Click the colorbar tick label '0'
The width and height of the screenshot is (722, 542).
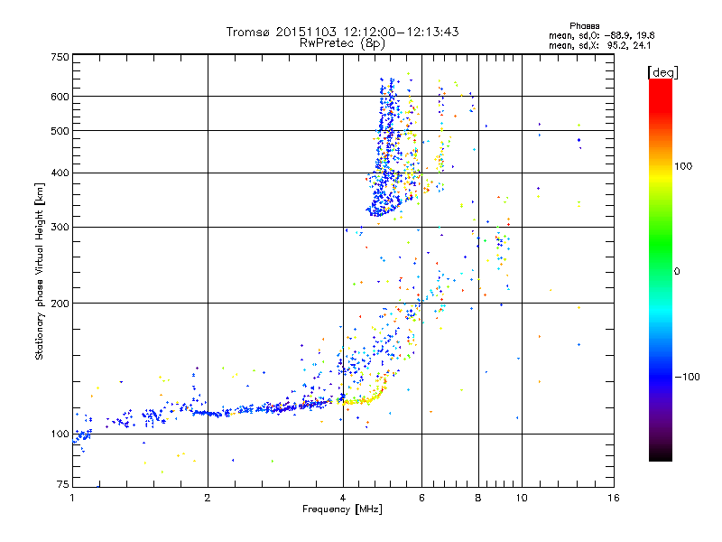(677, 271)
